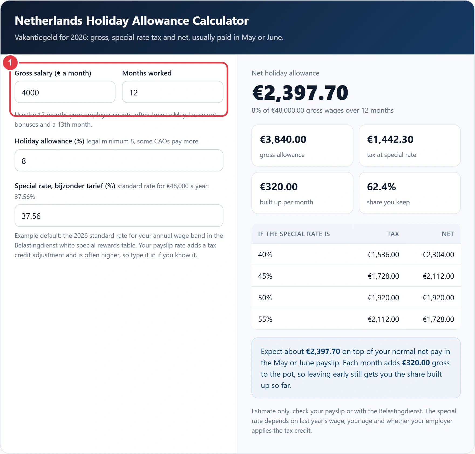Click the Vakantiegeld for 2026 subtitle
The height and width of the screenshot is (454, 475).
coord(149,37)
